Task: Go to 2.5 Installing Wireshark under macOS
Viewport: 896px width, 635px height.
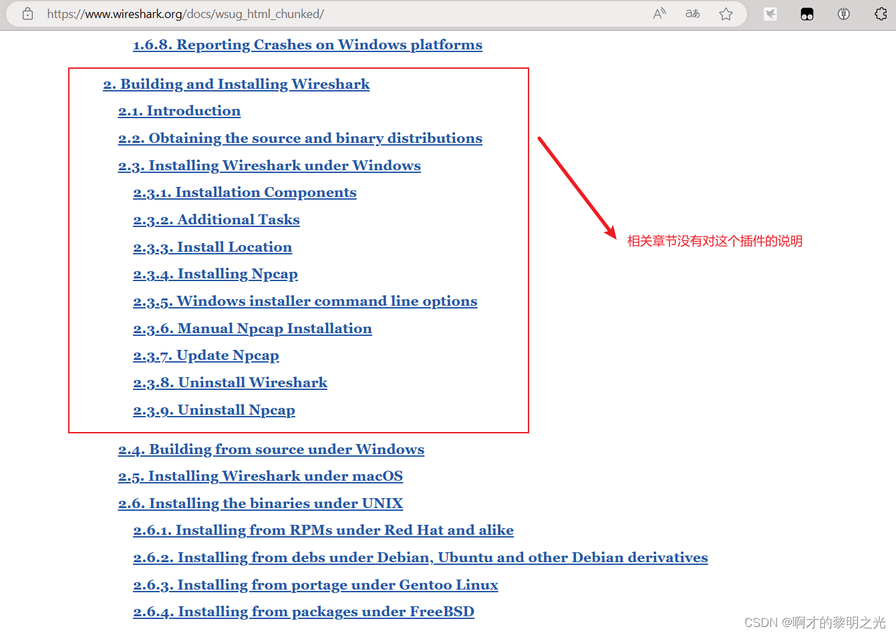Action: pos(261,476)
